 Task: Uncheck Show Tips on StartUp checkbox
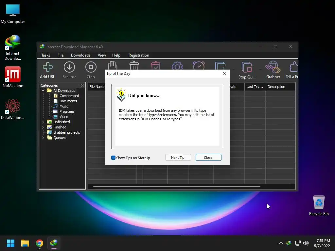click(113, 158)
